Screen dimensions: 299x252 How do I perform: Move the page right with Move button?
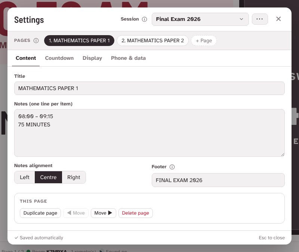[104, 213]
